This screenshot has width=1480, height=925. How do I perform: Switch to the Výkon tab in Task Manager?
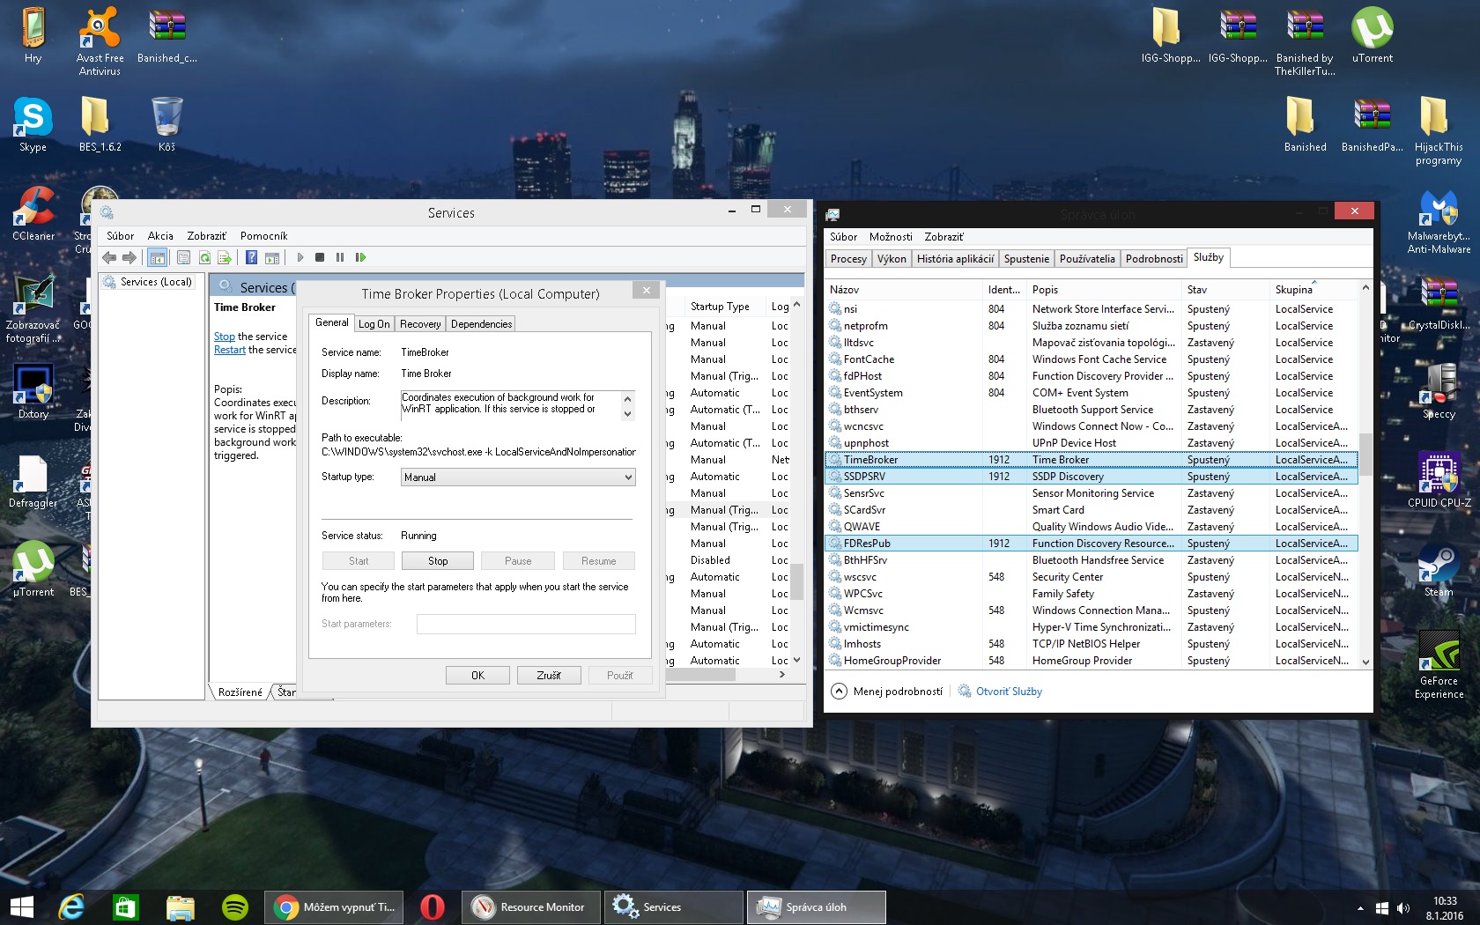pos(891,258)
